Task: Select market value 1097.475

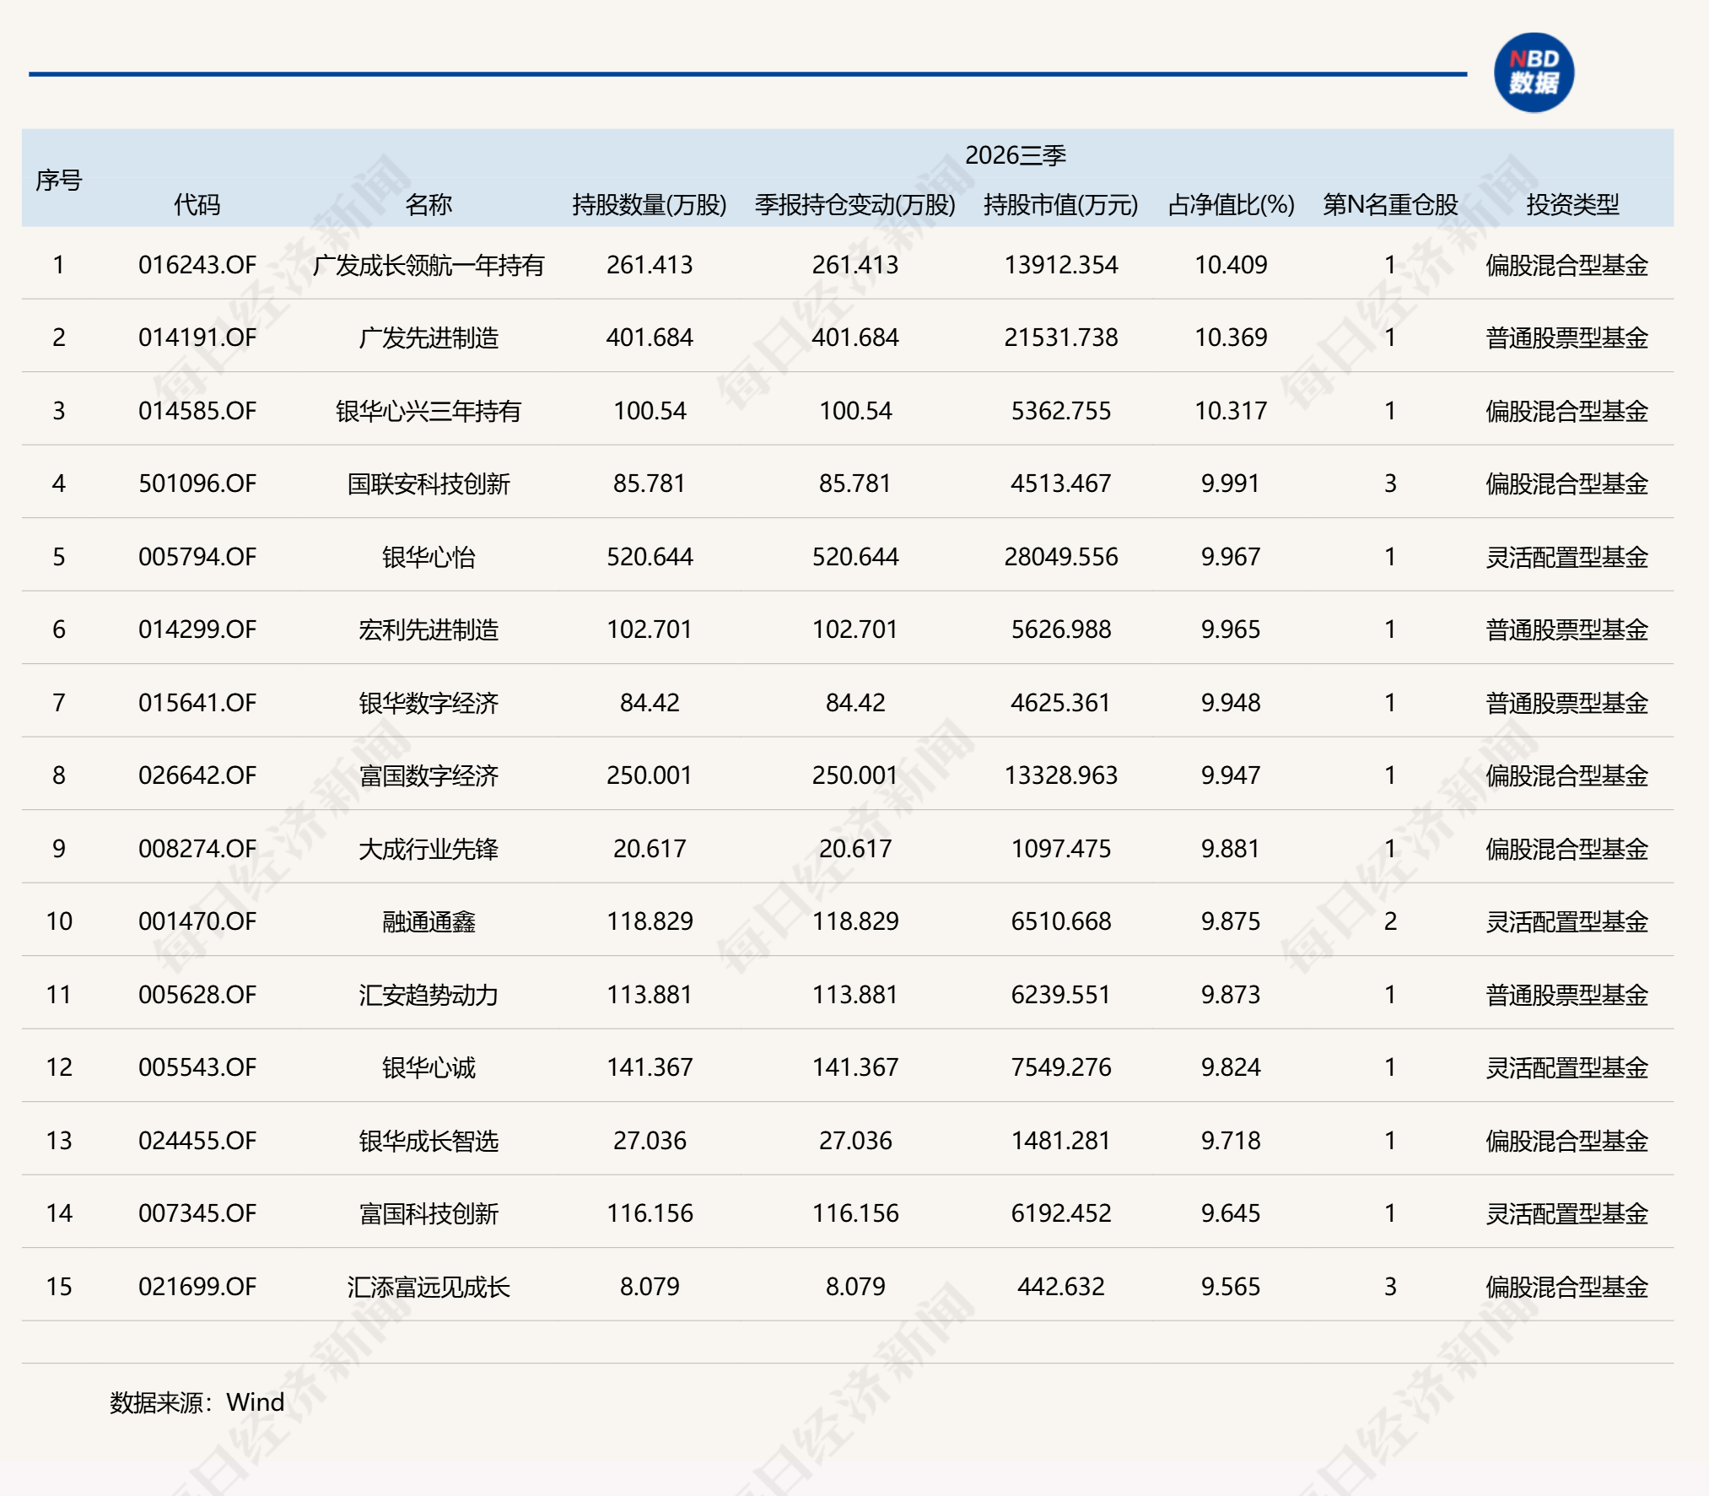Action: (1061, 849)
